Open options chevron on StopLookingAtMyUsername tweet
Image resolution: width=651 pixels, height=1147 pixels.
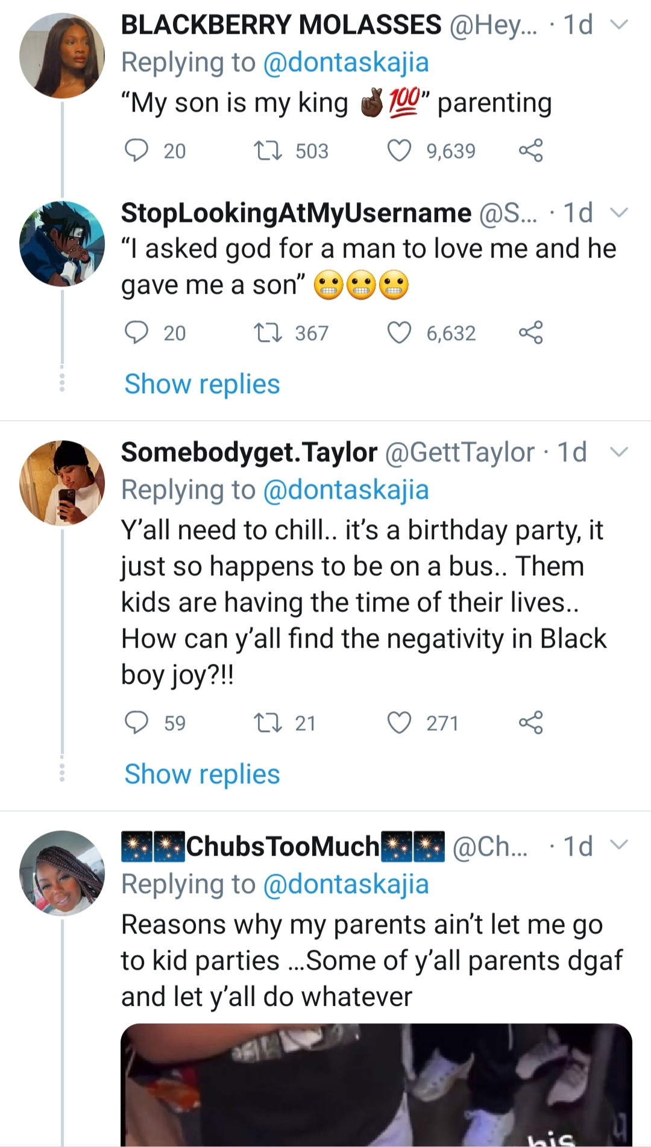point(619,212)
